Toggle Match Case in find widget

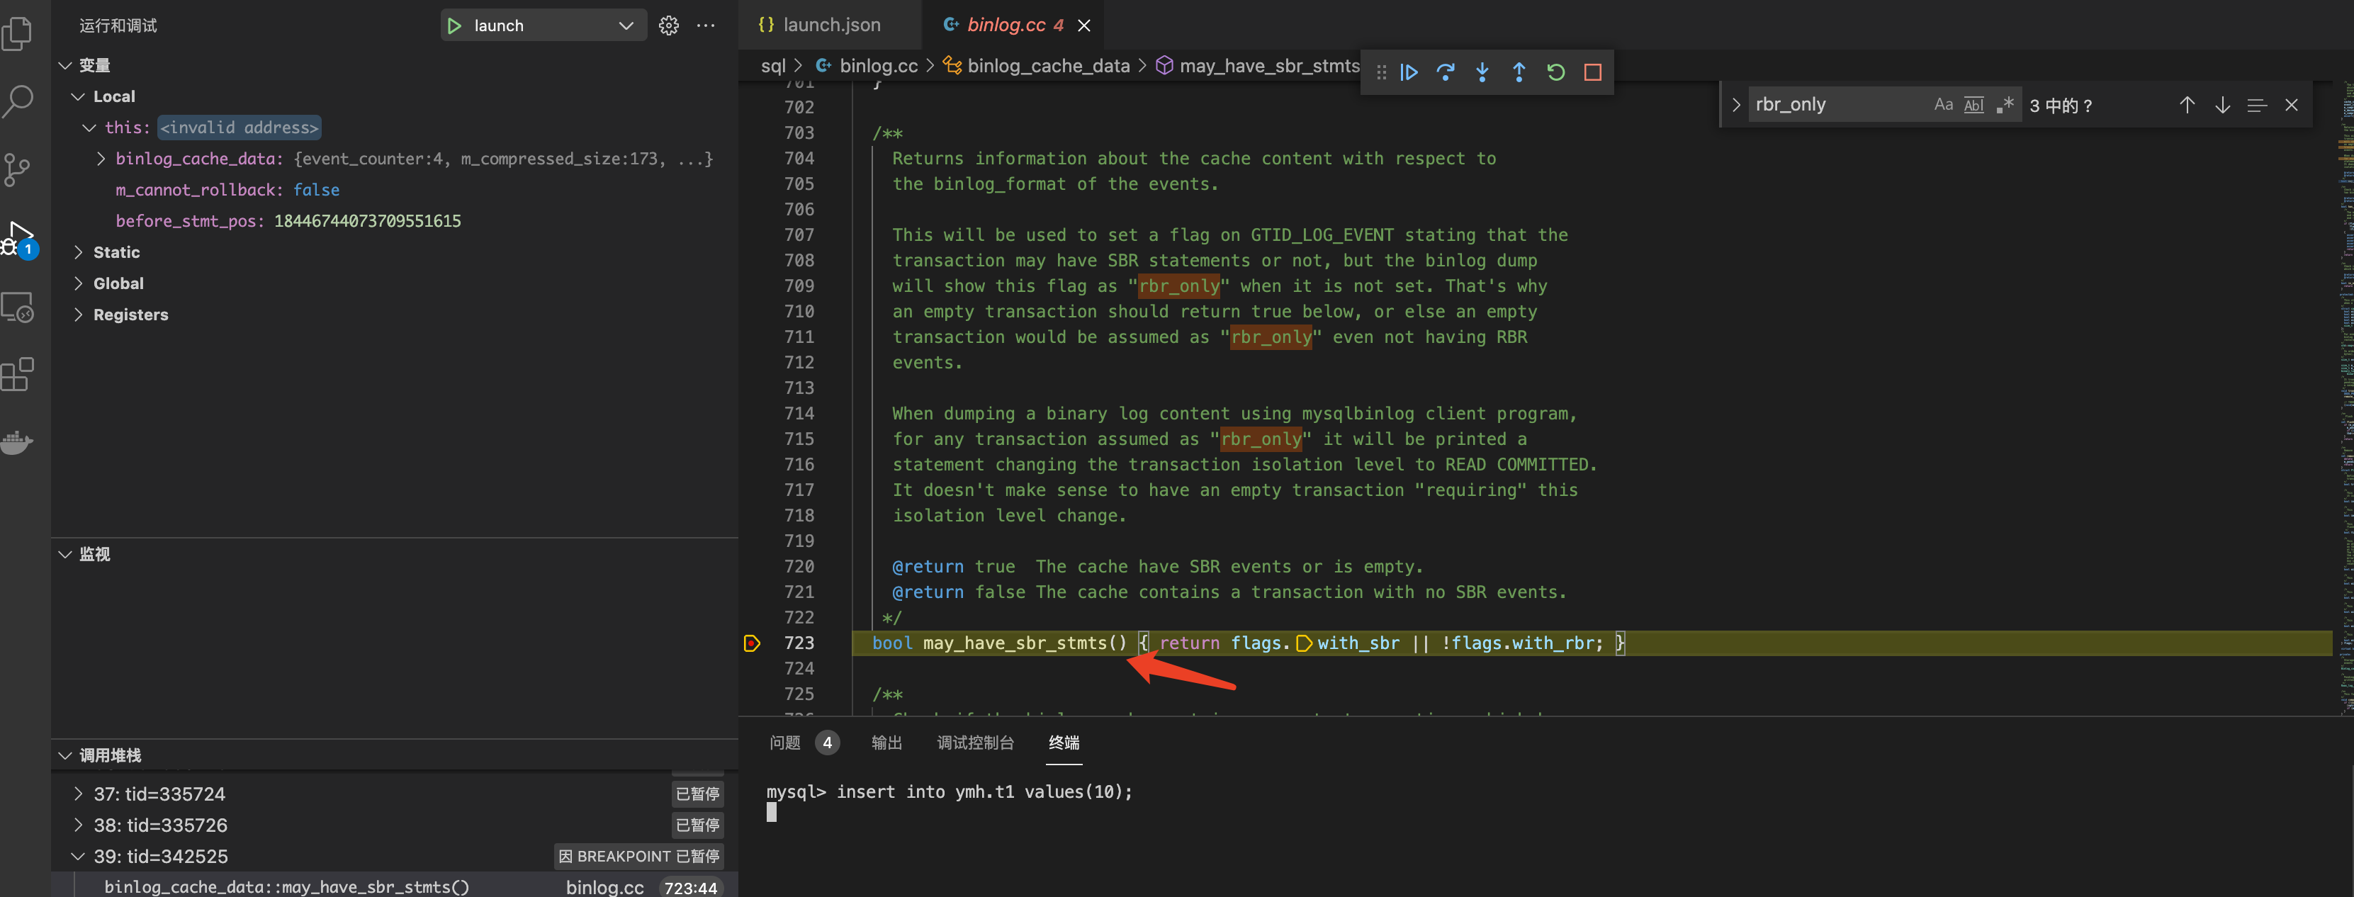coord(1943,105)
